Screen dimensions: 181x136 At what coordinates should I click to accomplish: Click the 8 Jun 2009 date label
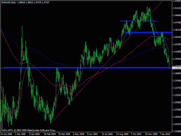point(92,134)
